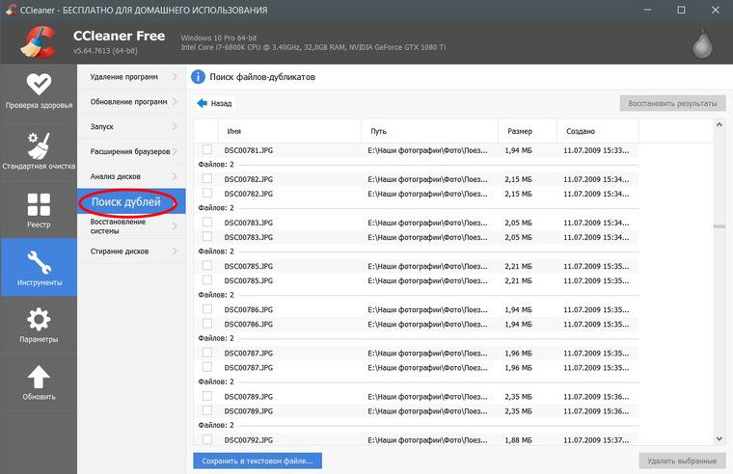Expand Анализ дисков chevron

coord(175,176)
